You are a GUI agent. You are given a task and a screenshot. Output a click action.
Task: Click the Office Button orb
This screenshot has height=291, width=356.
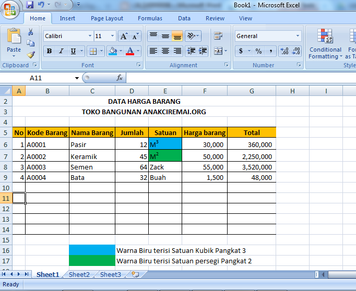click(10, 9)
